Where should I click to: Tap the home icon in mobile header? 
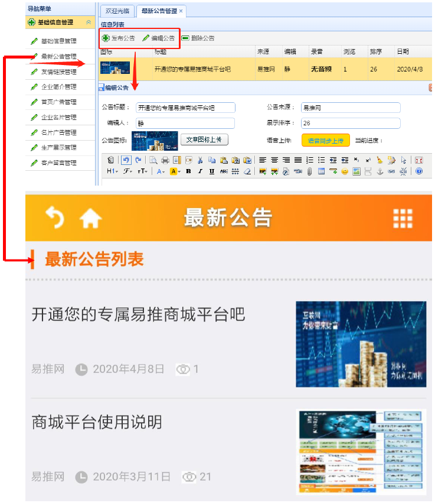[x=90, y=219]
